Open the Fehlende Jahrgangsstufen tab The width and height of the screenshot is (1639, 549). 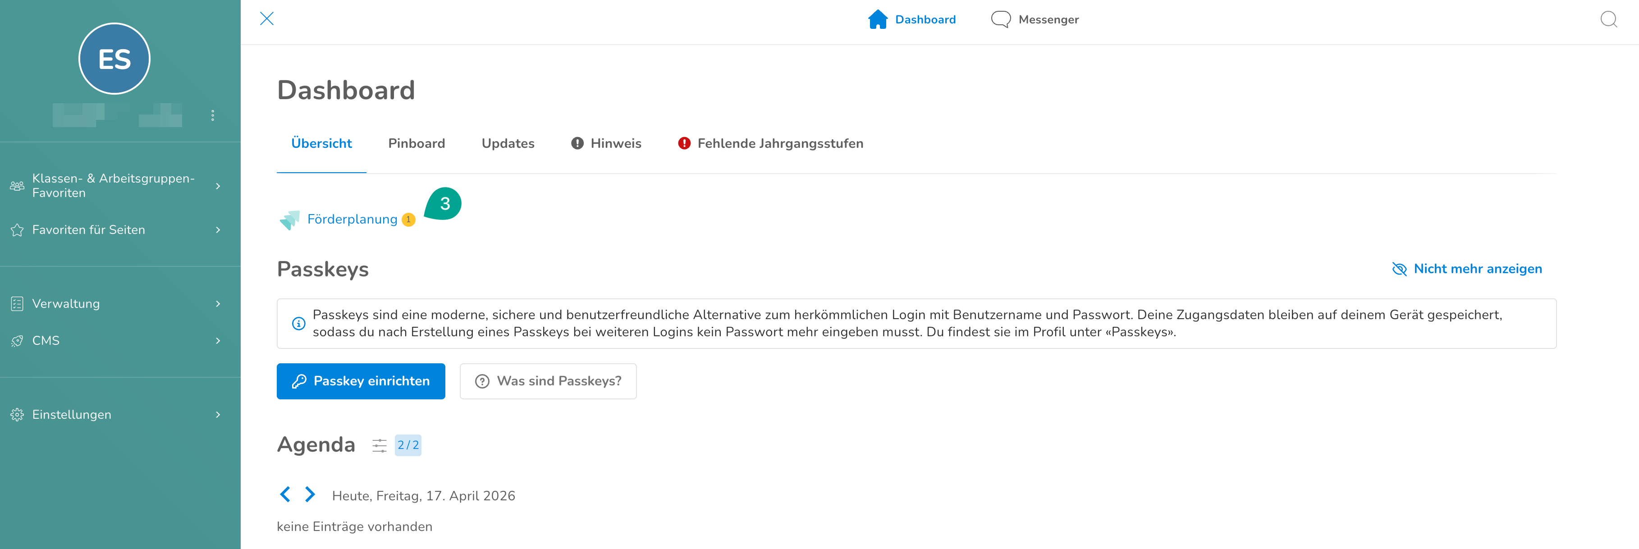[770, 144]
